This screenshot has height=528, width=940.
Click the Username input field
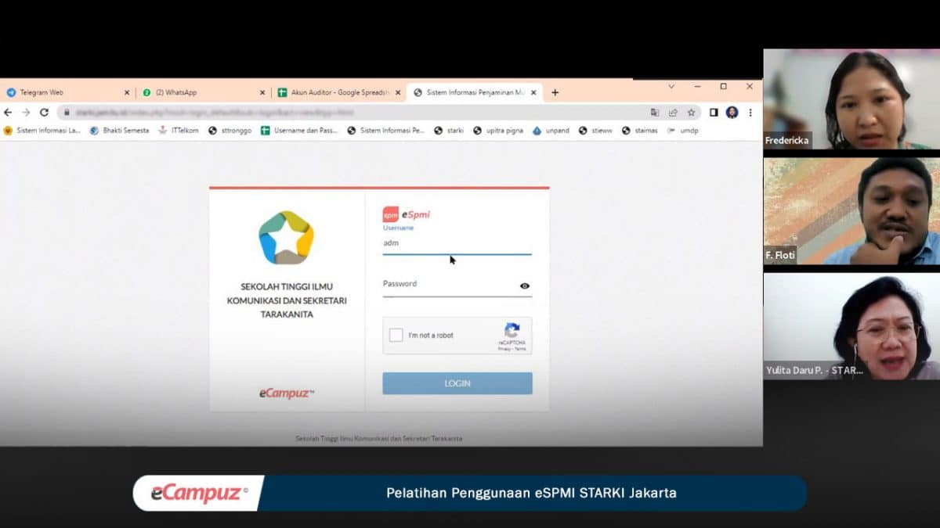[x=457, y=244]
